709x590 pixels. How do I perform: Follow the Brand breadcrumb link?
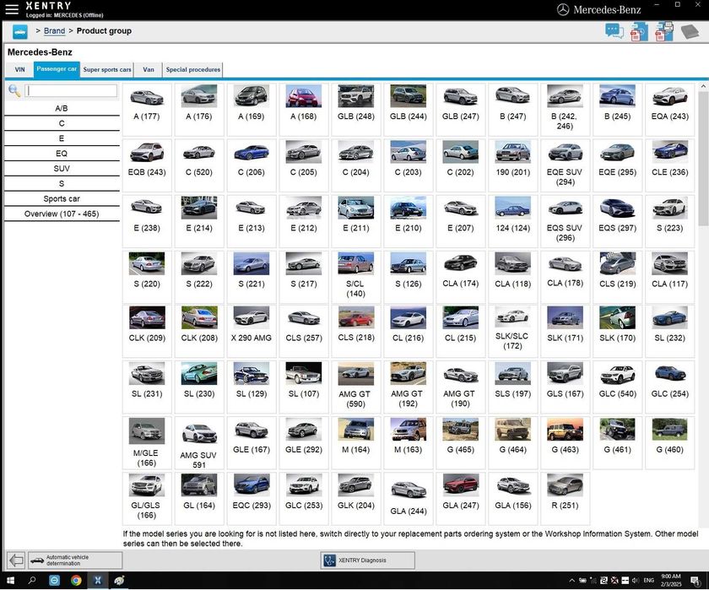54,31
